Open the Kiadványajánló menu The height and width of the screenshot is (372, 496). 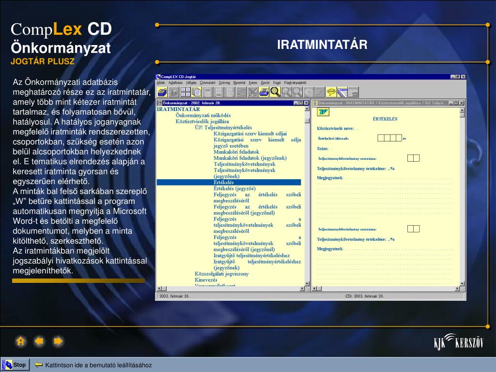pos(295,82)
